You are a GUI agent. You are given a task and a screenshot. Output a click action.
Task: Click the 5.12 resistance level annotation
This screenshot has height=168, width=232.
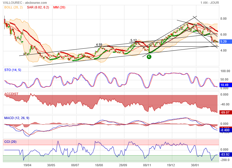tap(134, 40)
